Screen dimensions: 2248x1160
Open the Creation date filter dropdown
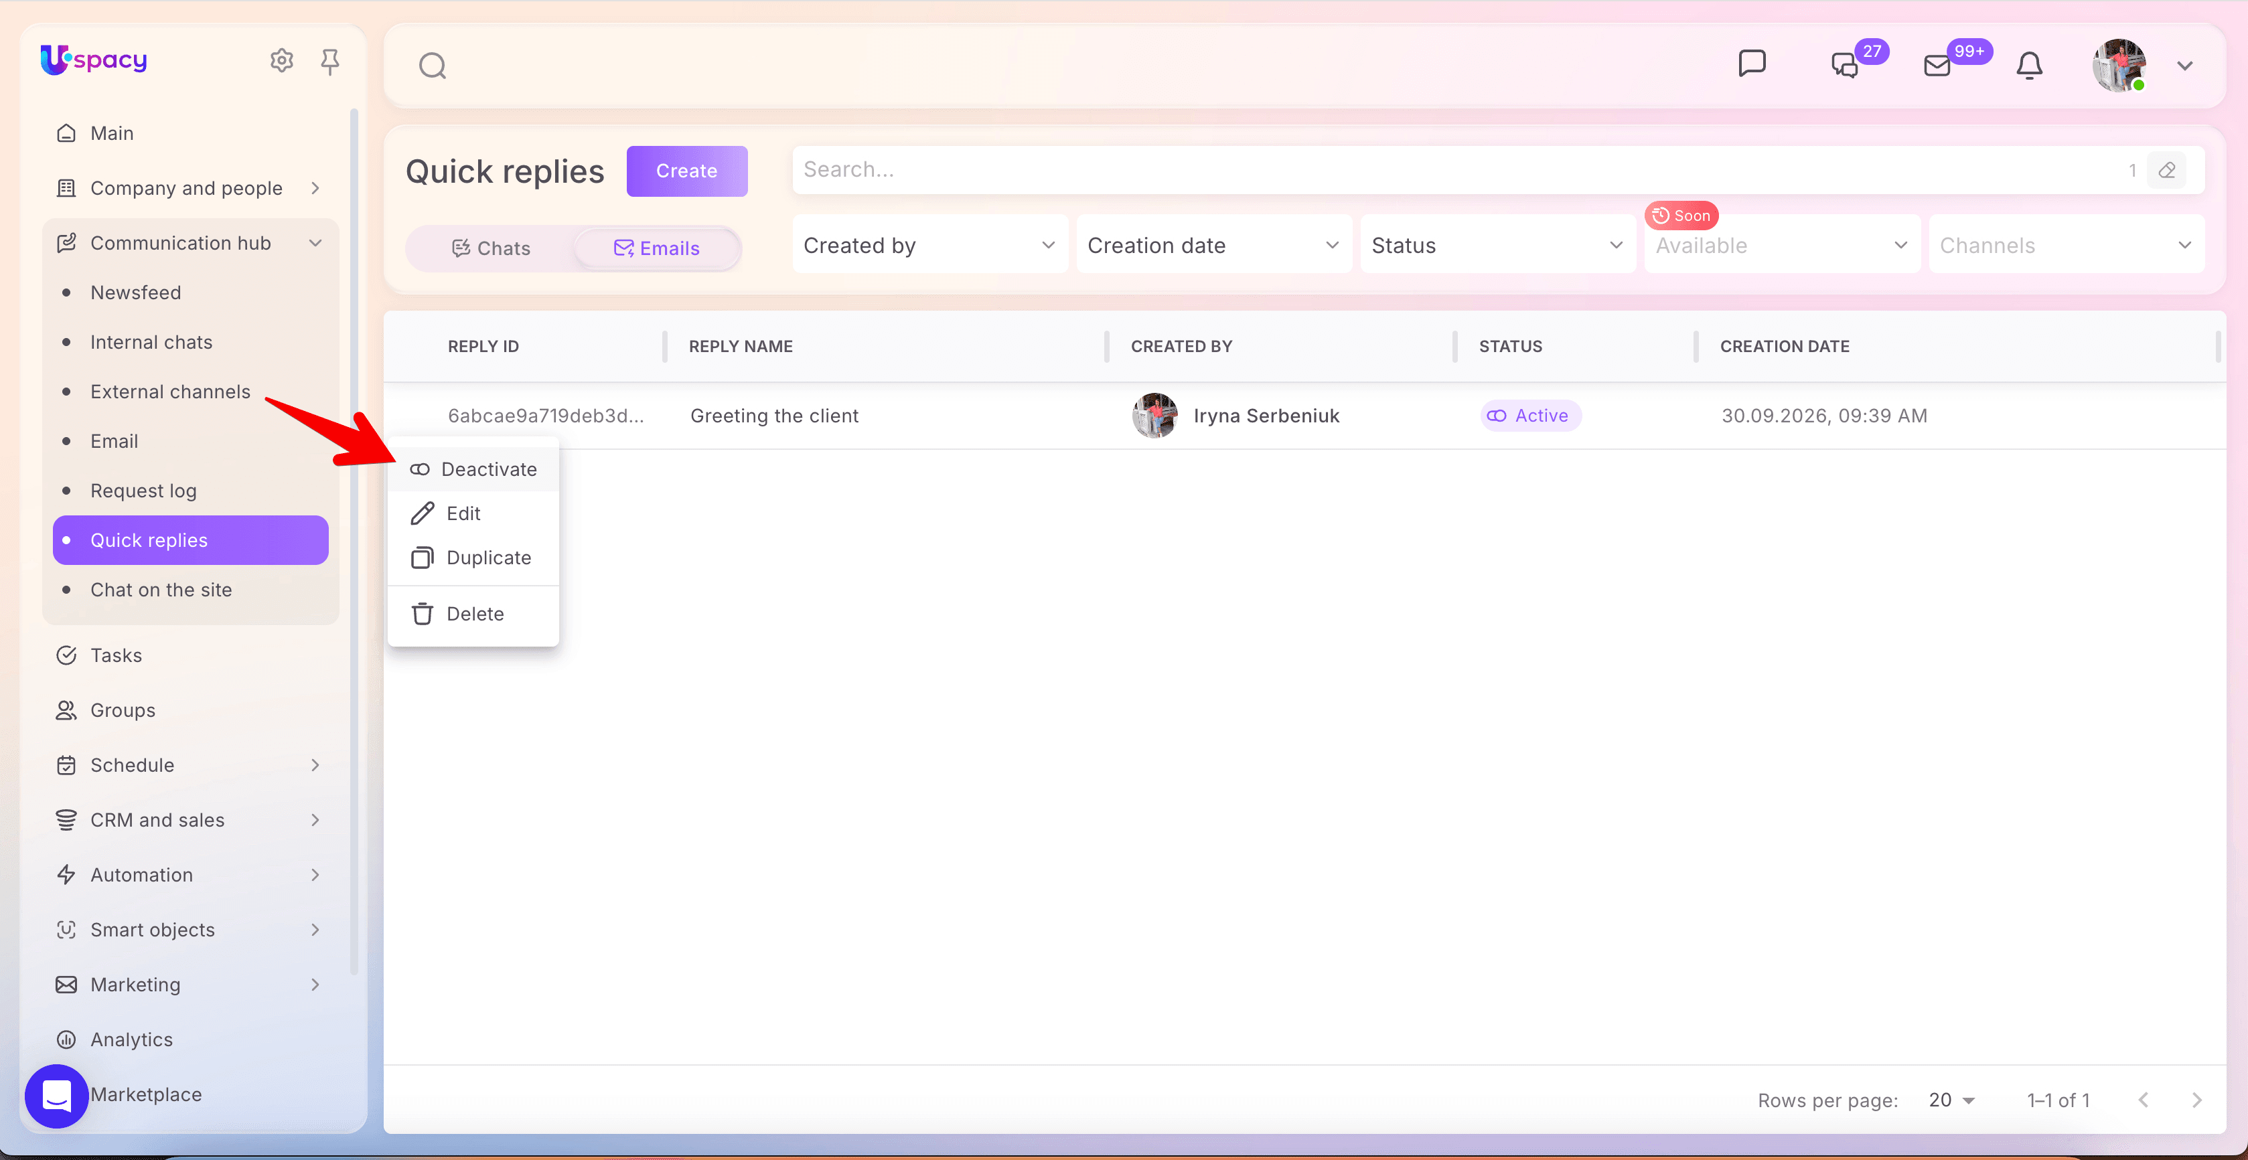click(x=1214, y=246)
